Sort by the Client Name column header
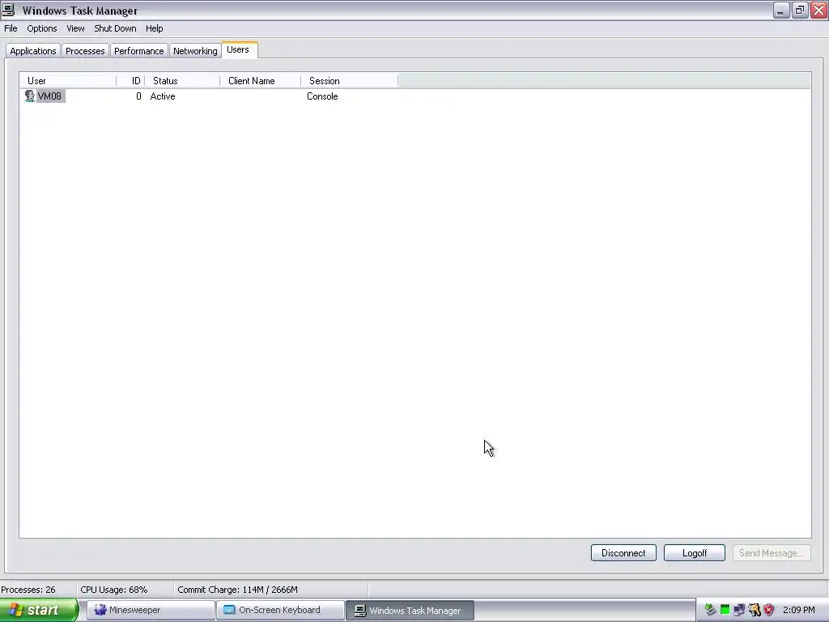This screenshot has height=622, width=829. (x=260, y=81)
